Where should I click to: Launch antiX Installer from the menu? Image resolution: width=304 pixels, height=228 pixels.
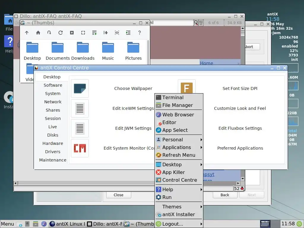click(x=179, y=214)
